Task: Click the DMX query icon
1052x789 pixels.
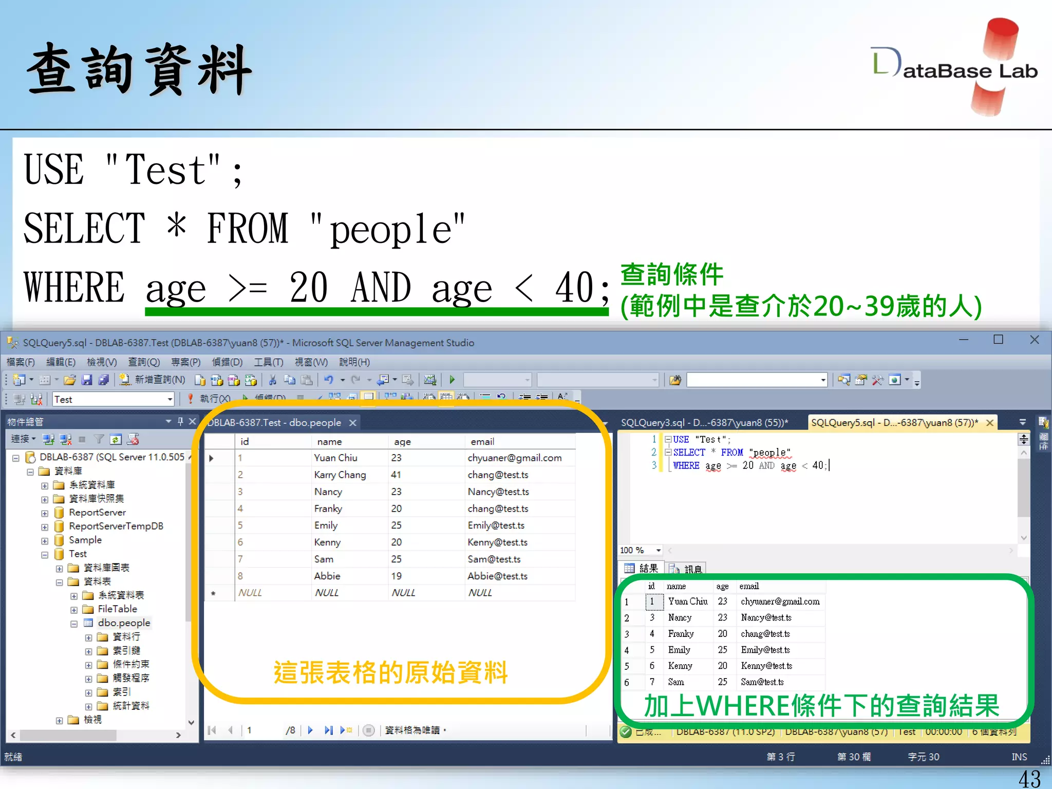Action: tap(234, 380)
